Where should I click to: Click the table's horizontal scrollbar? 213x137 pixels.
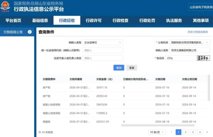coord(158,125)
